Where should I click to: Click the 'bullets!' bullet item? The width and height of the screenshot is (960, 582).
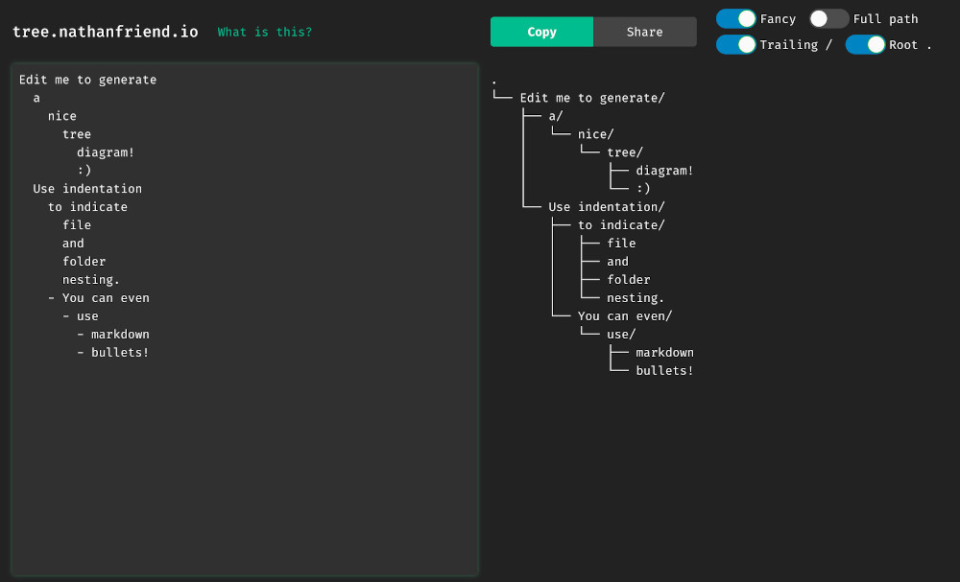point(119,352)
